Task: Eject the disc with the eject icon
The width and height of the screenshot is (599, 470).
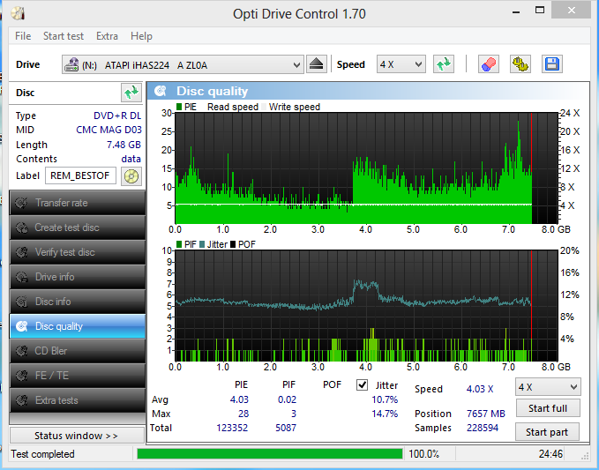Action: tap(317, 64)
